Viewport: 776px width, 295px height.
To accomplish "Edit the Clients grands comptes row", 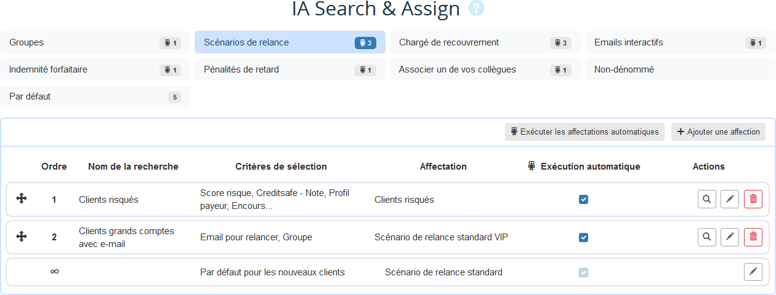I will (x=730, y=237).
